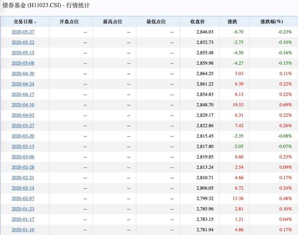Select the percentage 0.04%
The image size is (298, 235).
pyautogui.click(x=285, y=220)
